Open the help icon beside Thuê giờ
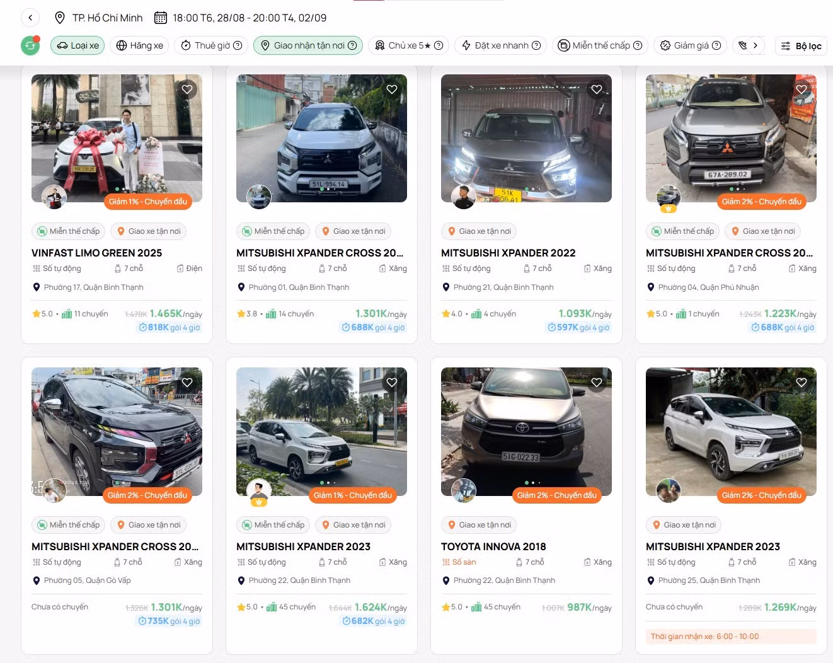The height and width of the screenshot is (663, 833). pos(238,45)
